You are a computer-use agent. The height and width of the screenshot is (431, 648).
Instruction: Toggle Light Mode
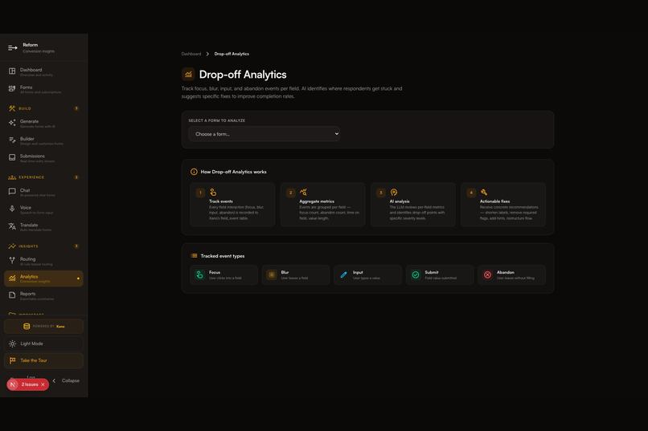coord(43,344)
